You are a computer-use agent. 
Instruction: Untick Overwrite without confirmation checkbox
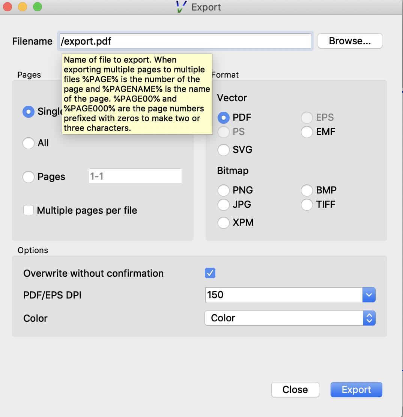210,273
